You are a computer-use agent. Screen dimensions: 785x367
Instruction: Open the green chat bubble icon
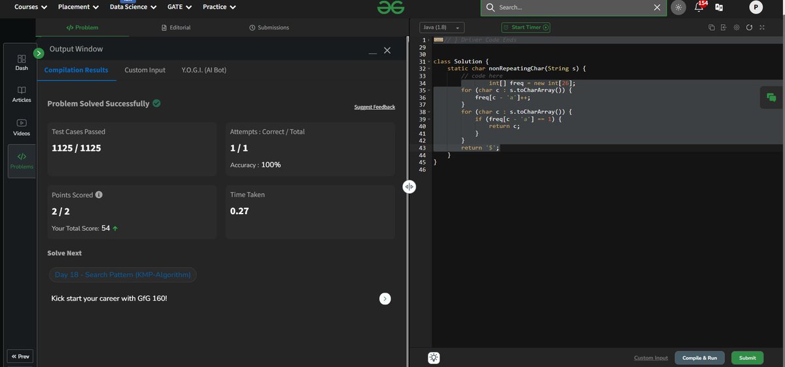point(771,97)
